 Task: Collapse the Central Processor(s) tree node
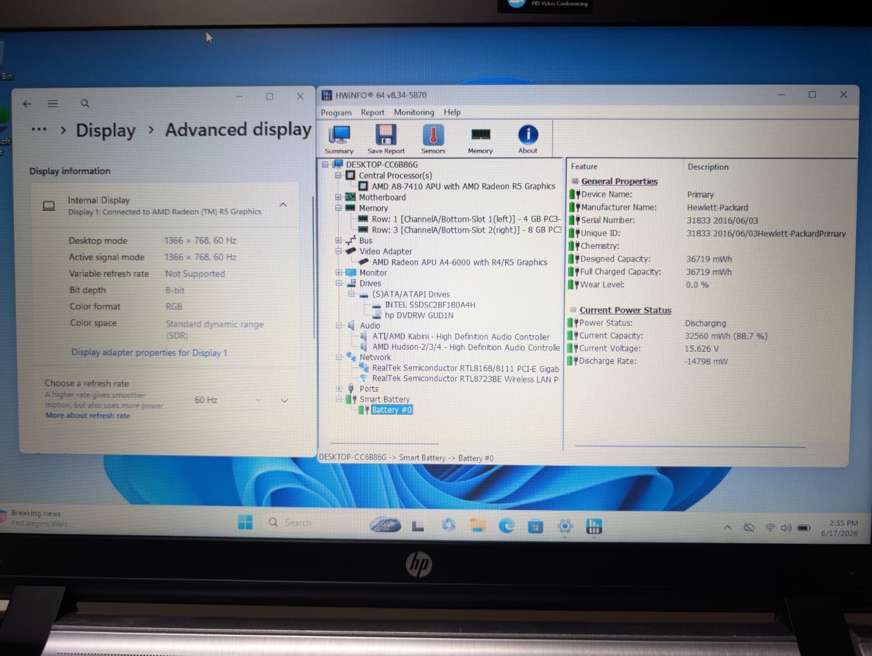coord(338,175)
